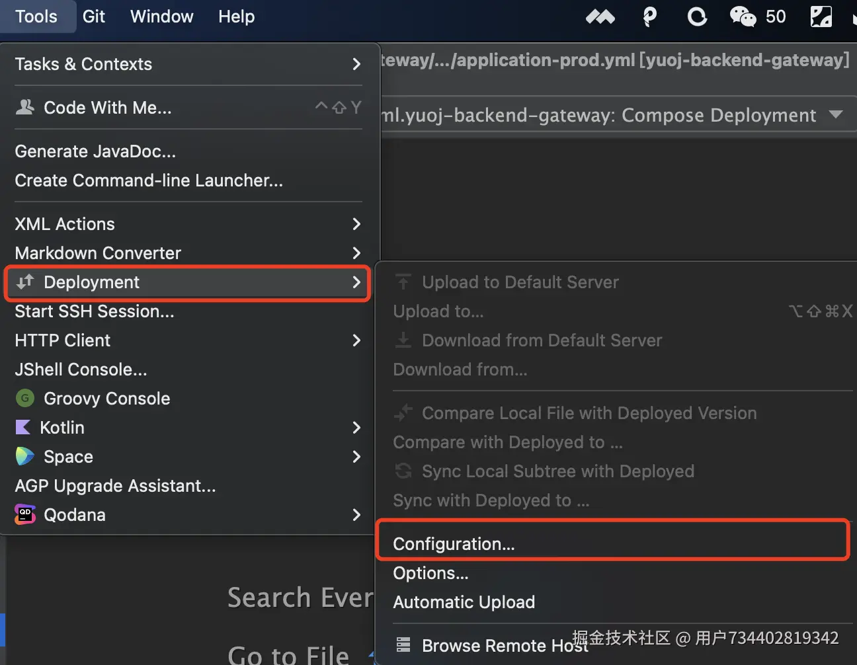Click the green Groovy Console icon
This screenshot has width=857, height=665.
click(x=25, y=398)
